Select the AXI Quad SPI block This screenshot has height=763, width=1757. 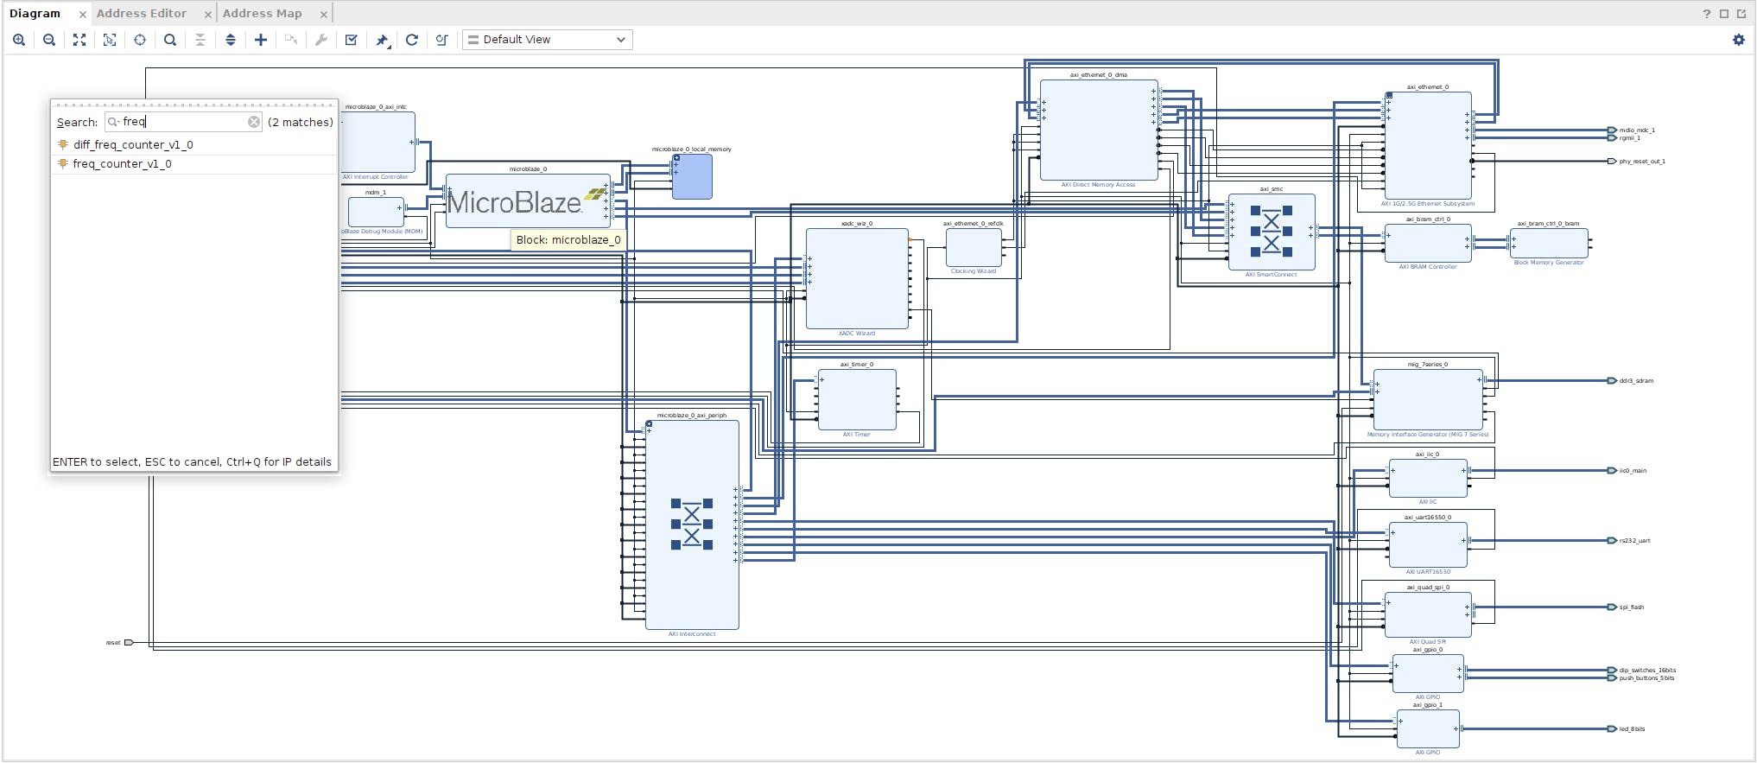[x=1428, y=614]
